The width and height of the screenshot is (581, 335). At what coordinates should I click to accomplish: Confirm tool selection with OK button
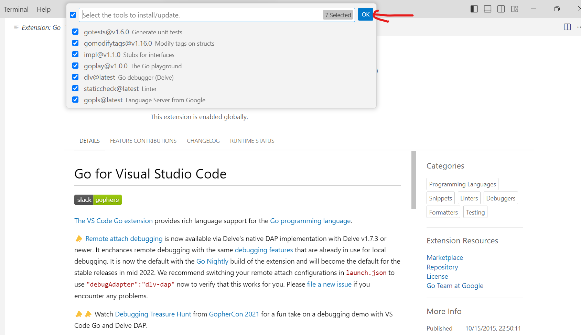tap(366, 14)
